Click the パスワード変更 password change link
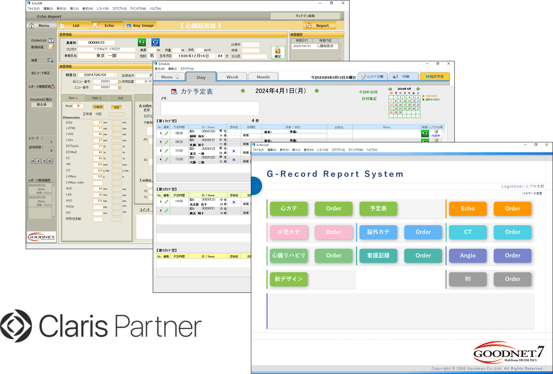553x374 pixels. point(532,193)
